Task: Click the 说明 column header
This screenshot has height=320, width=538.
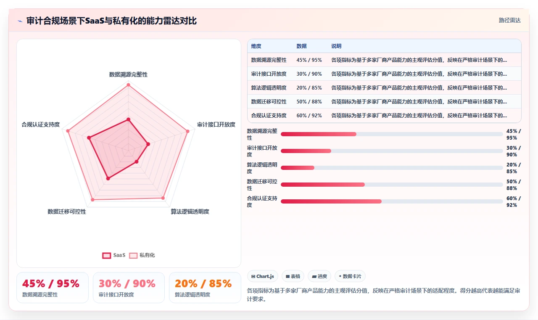Action: [x=336, y=46]
